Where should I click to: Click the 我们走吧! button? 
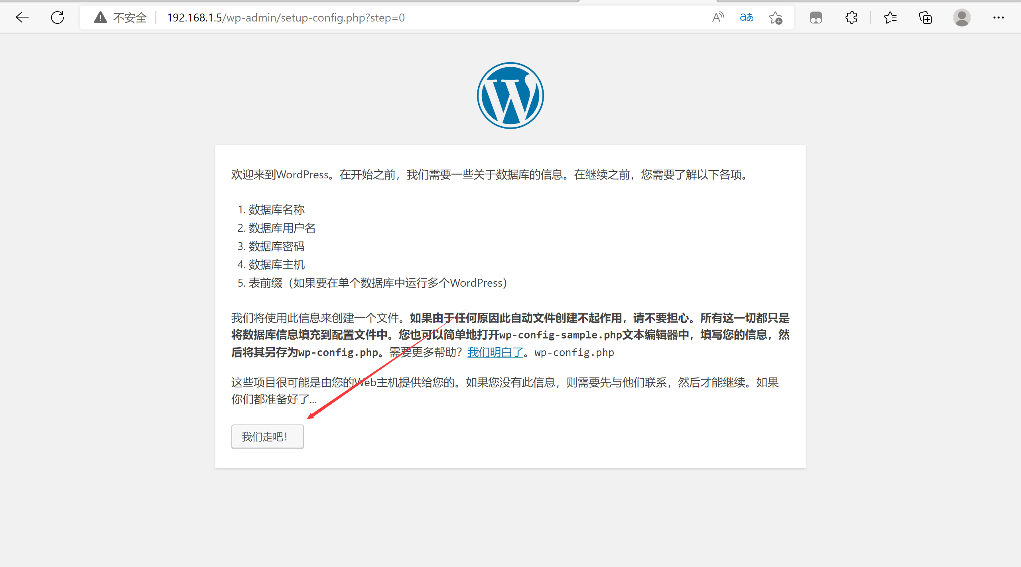(267, 437)
